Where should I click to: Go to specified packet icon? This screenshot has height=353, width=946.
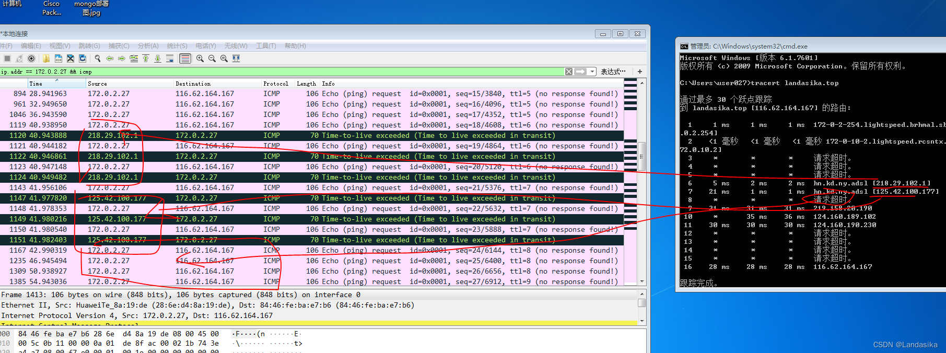point(134,58)
